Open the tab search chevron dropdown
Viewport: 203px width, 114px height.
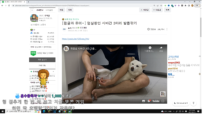(x=185, y=2)
